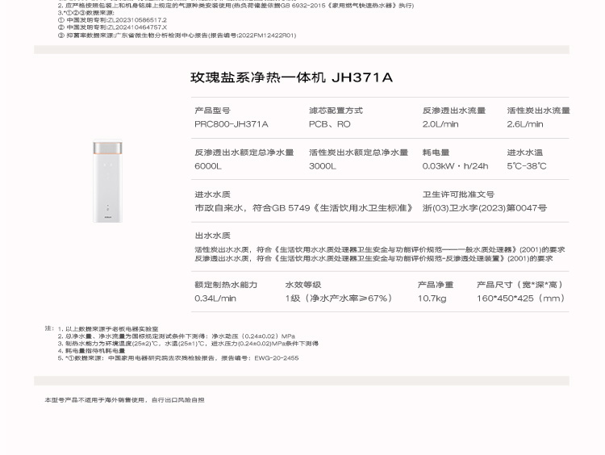The height and width of the screenshot is (455, 605).
Task: Select the 6000L rated water volume
Action: 207,166
